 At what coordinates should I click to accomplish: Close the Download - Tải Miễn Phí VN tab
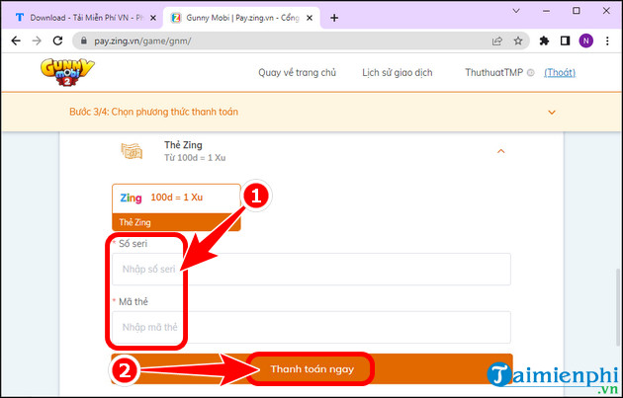[153, 18]
